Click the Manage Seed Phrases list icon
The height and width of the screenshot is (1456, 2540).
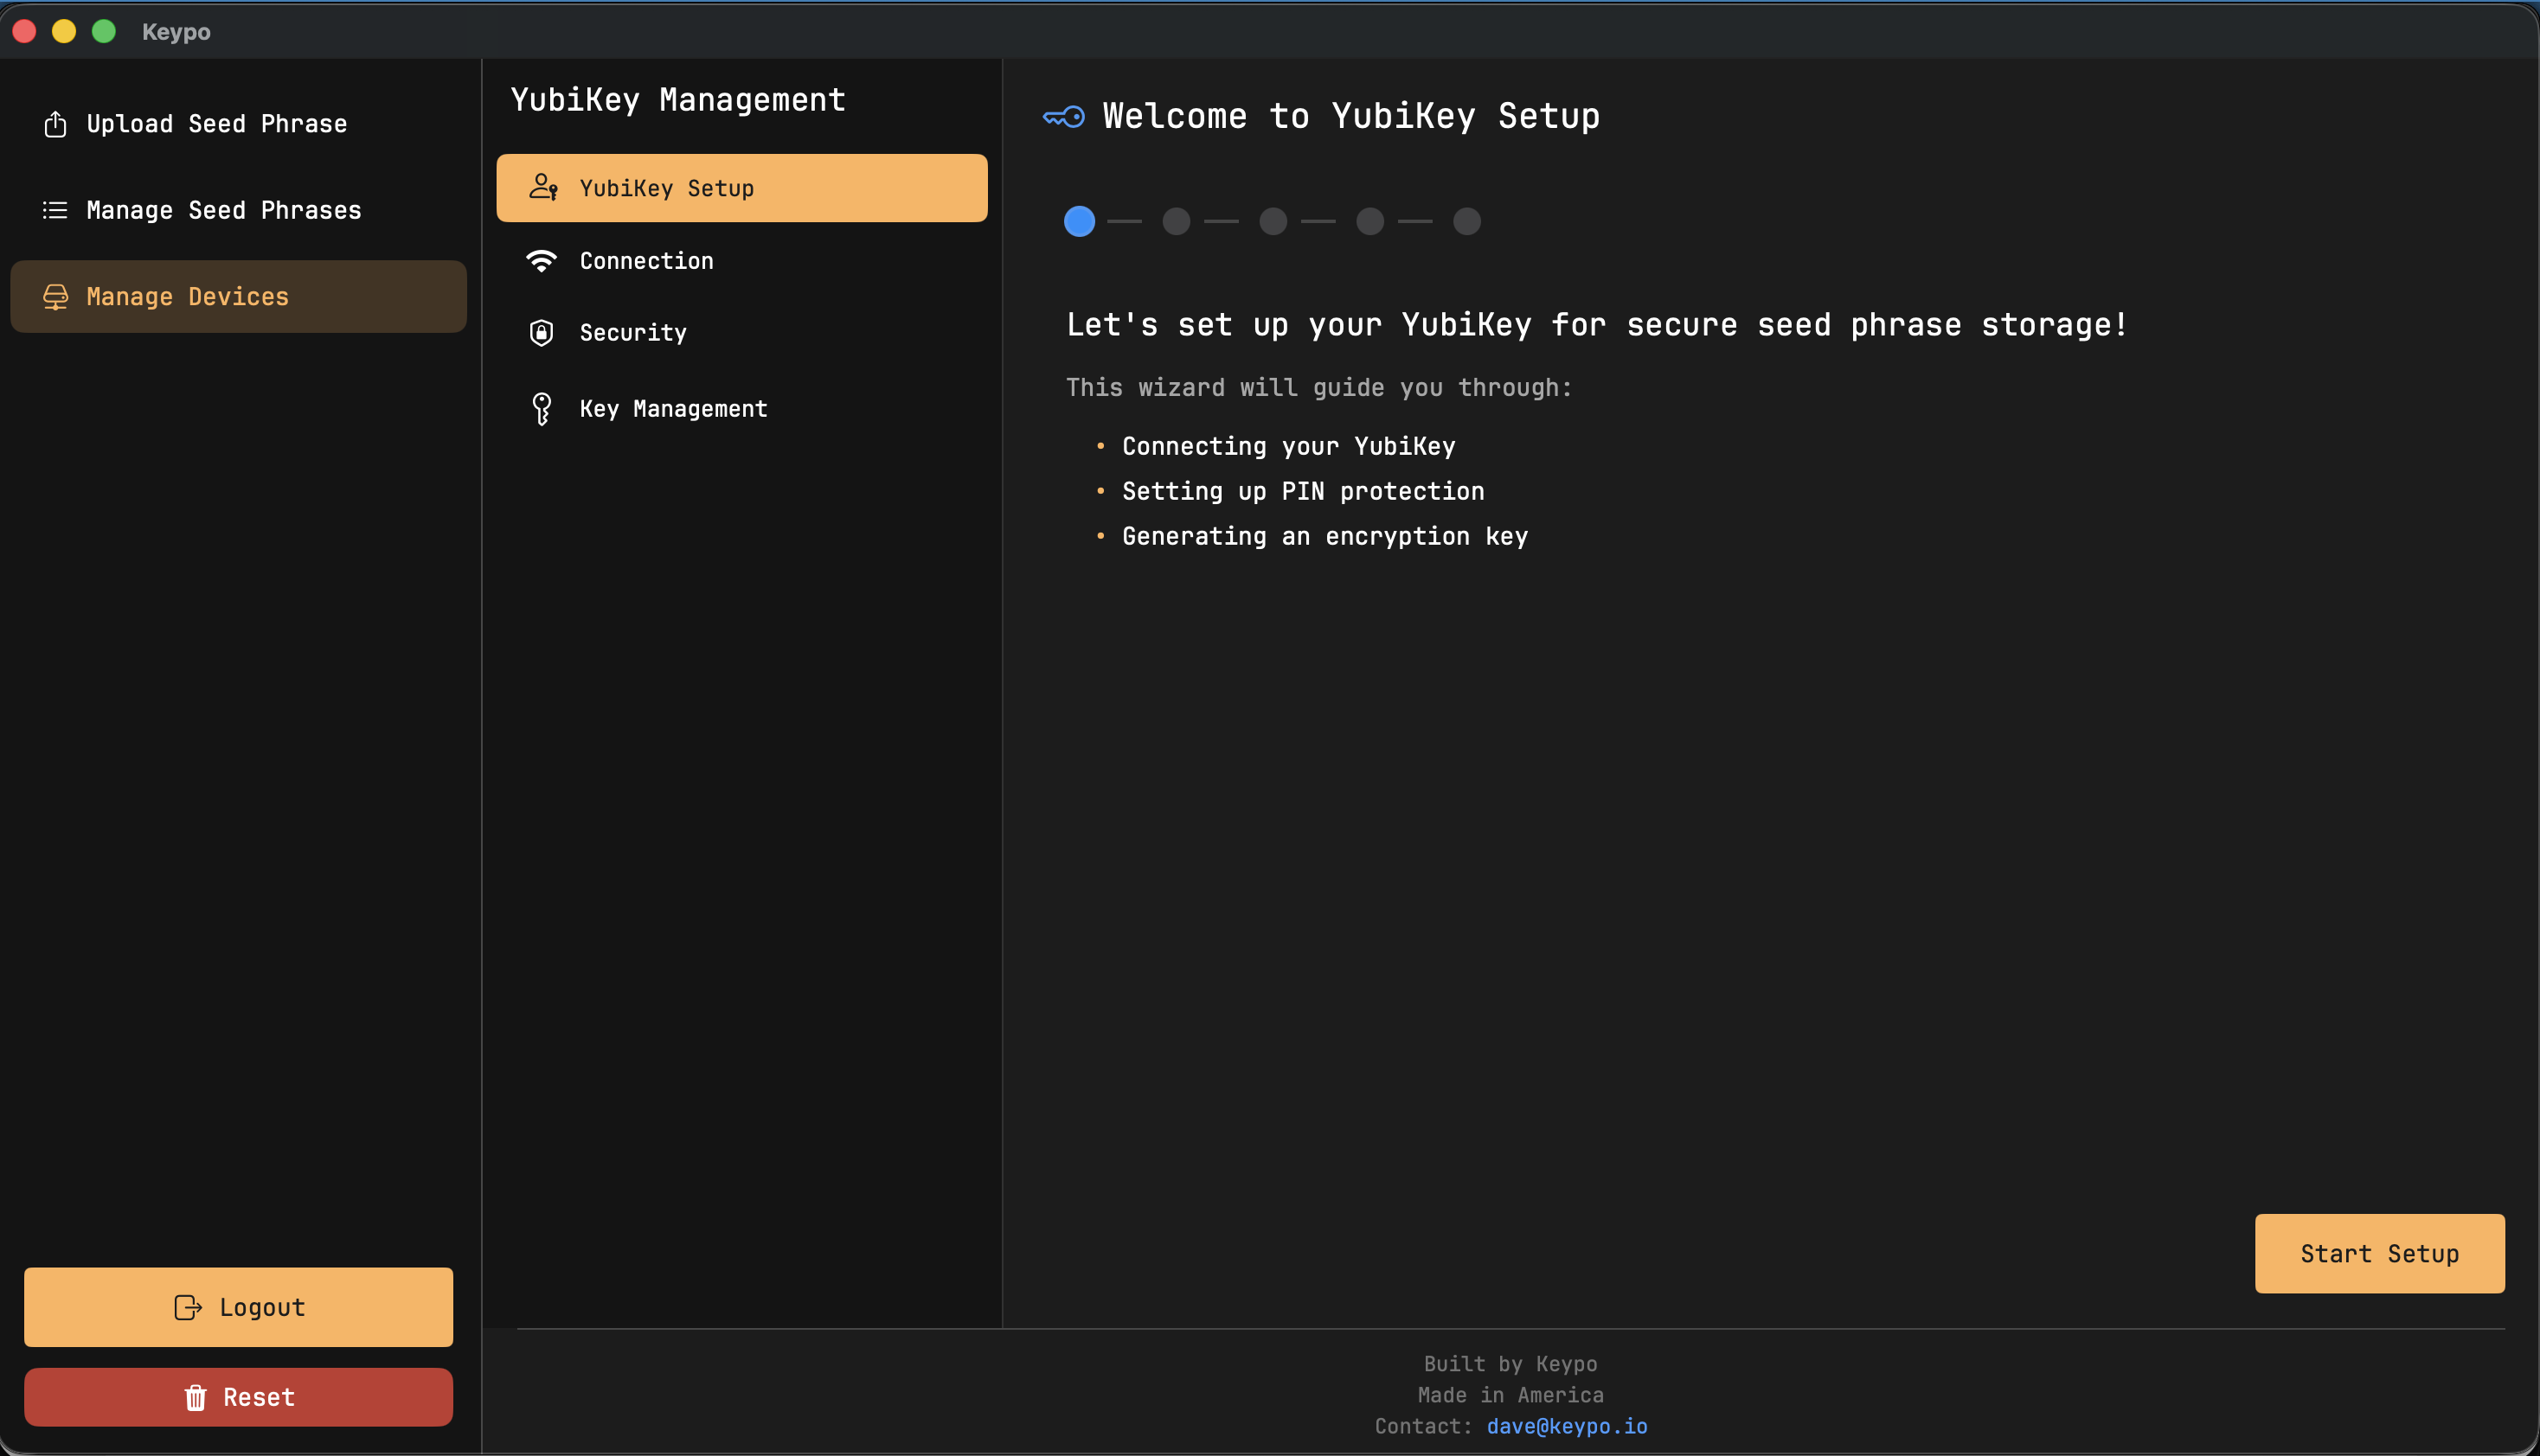[55, 210]
